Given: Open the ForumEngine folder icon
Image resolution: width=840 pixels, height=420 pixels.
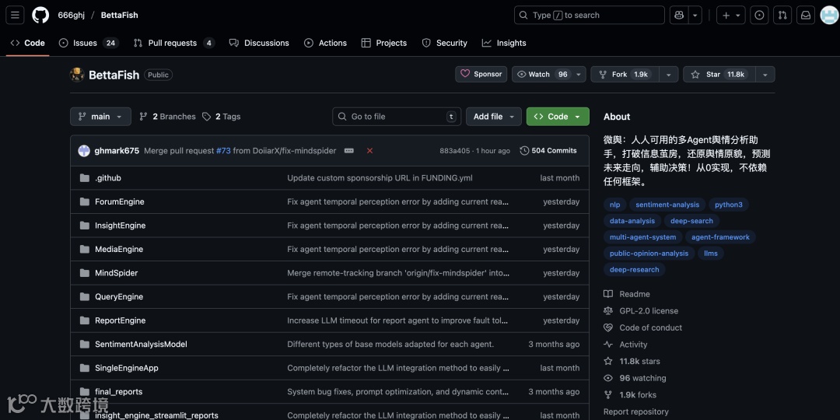Looking at the screenshot, I should point(85,201).
